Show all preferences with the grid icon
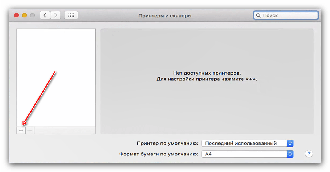Viewport: 330px width, 172px height. point(71,15)
